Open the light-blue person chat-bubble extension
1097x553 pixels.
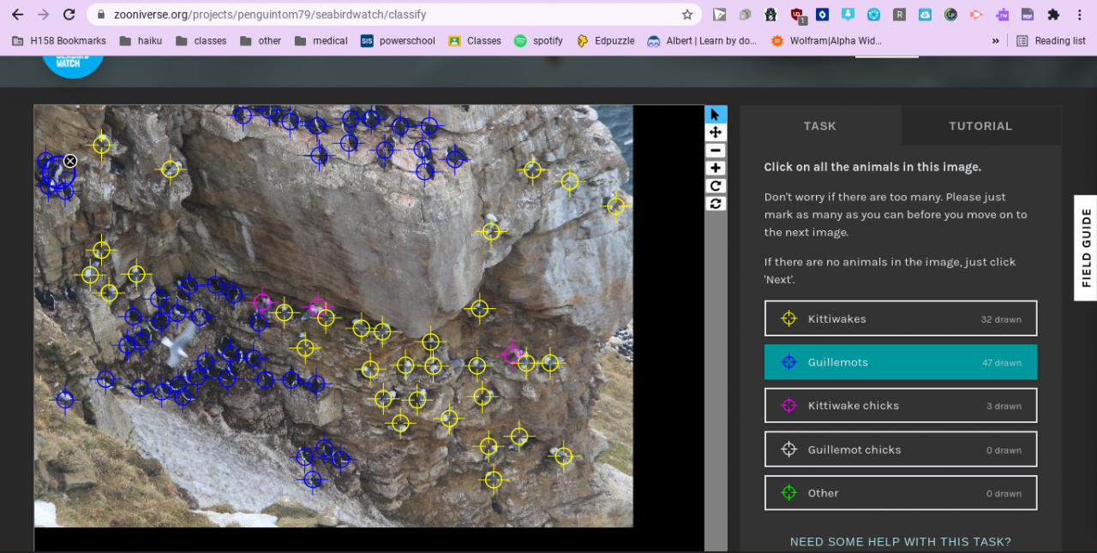click(x=848, y=15)
